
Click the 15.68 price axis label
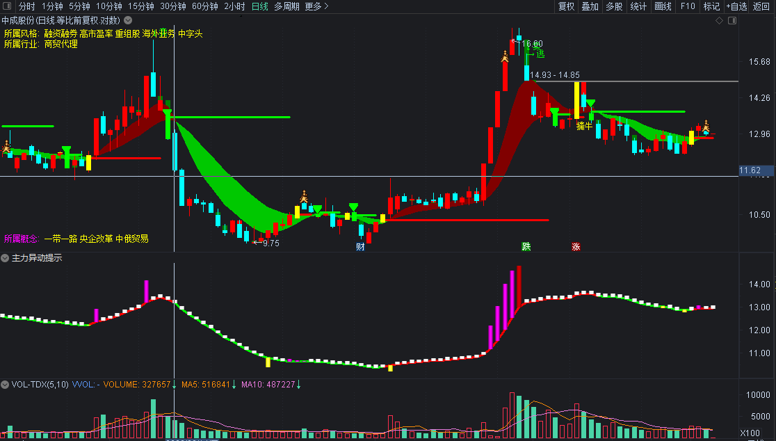[760, 62]
